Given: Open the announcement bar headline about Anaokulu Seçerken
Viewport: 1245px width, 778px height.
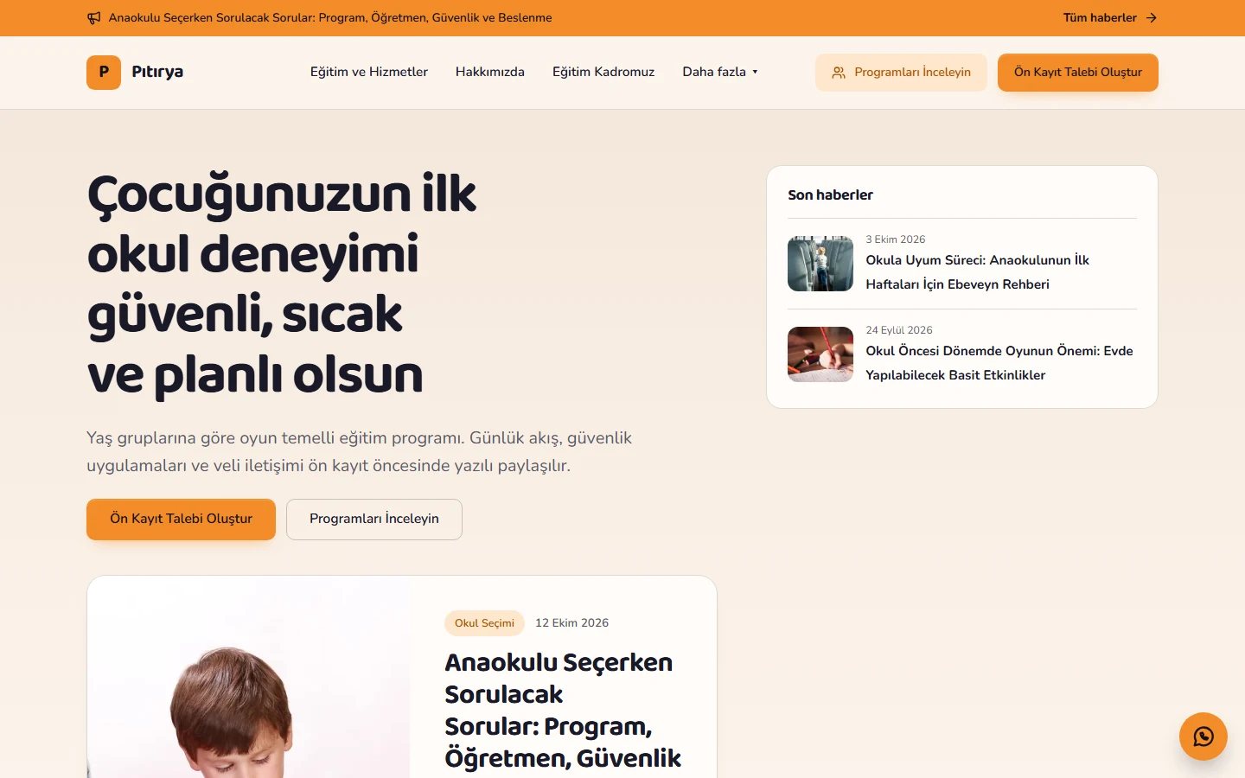Looking at the screenshot, I should [x=330, y=18].
